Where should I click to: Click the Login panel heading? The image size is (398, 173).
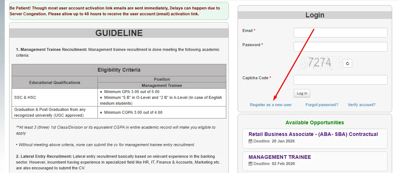coord(315,15)
